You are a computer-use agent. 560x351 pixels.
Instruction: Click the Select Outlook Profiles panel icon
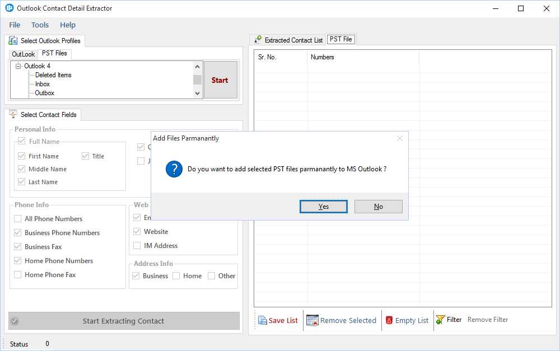click(13, 41)
